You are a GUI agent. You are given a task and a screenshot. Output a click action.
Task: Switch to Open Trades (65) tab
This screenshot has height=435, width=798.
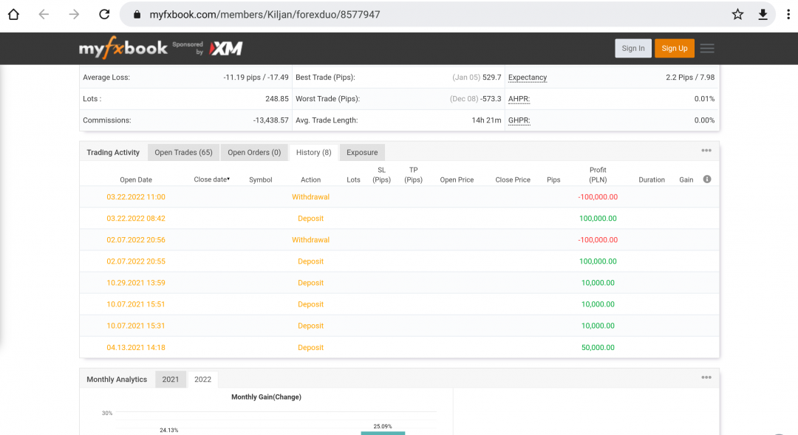pos(183,153)
